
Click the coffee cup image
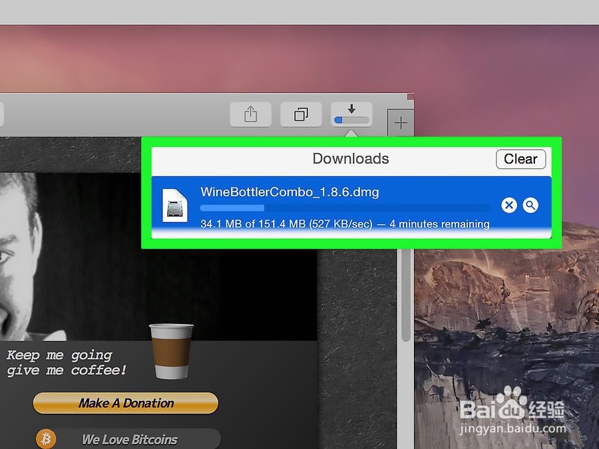pyautogui.click(x=171, y=351)
